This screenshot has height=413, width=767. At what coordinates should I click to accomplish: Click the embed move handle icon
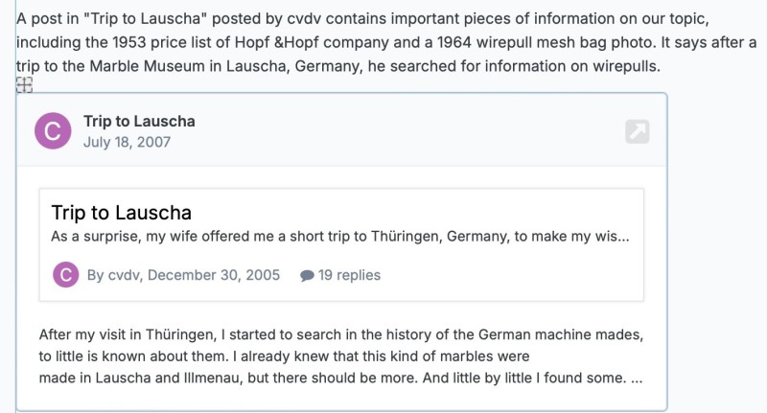coord(24,85)
